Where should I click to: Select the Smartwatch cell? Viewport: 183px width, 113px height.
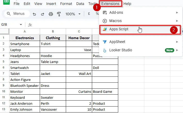(x=25, y=68)
